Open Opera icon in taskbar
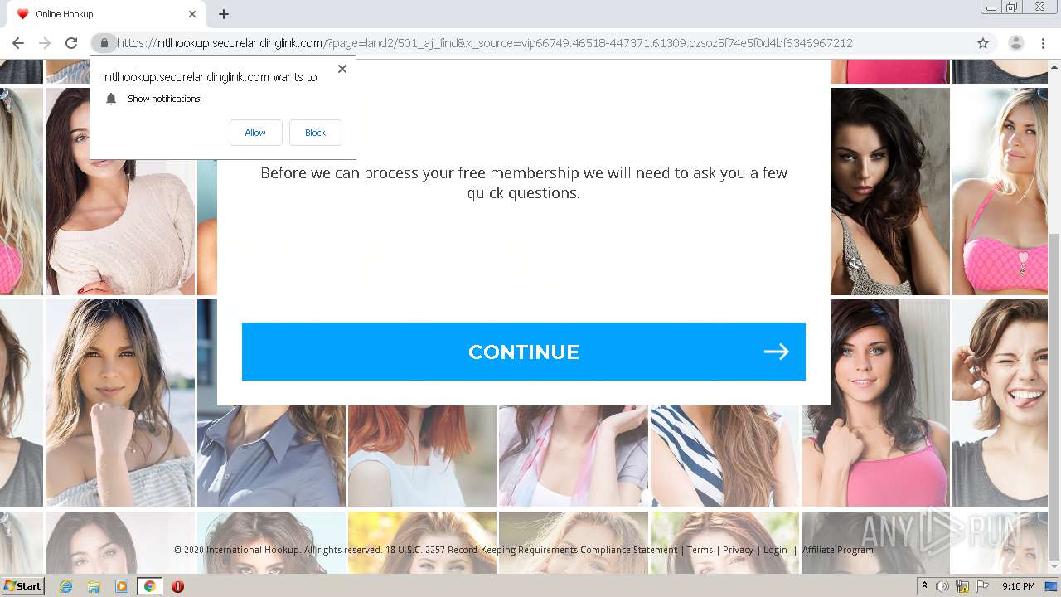This screenshot has height=597, width=1061. 177,586
